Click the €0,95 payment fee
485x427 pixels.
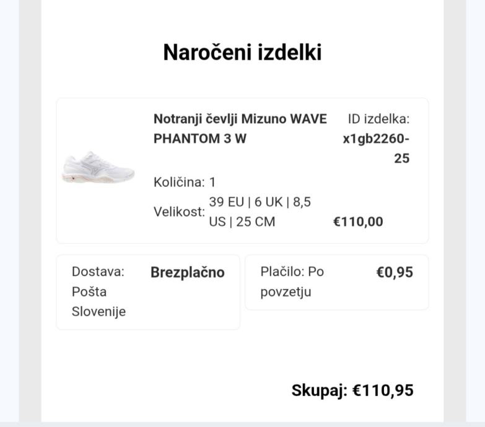click(394, 272)
